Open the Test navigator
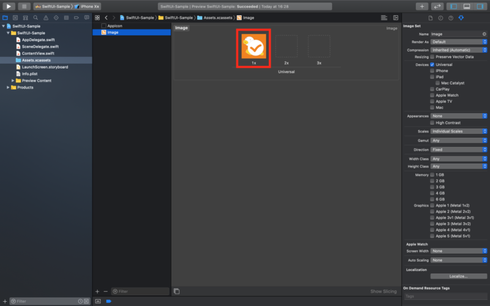 point(56,18)
